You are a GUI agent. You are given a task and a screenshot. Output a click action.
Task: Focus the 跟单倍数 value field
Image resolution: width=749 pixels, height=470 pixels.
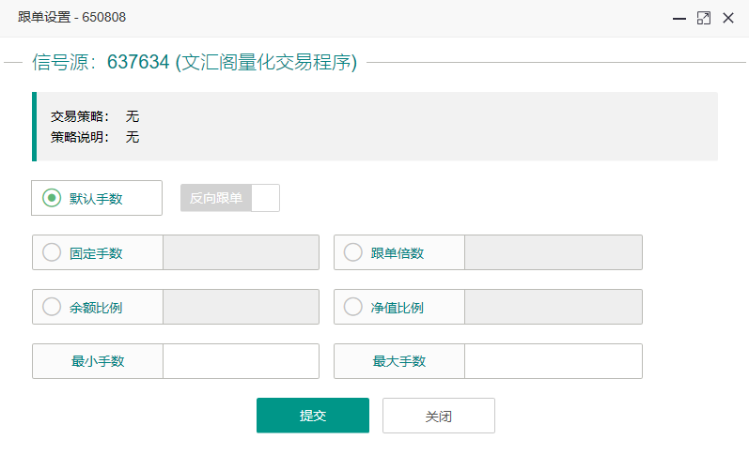point(553,252)
